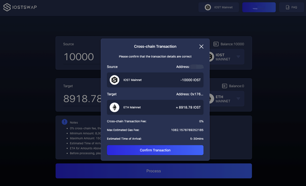This screenshot has height=186, width=306.
Task: Click the 'Before processing' note line
Action: tap(85, 153)
